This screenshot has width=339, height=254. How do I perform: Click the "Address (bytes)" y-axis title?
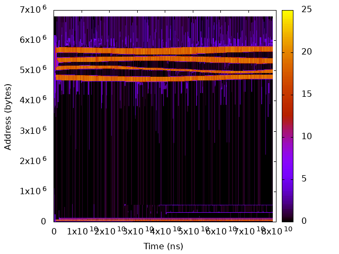tap(8, 115)
